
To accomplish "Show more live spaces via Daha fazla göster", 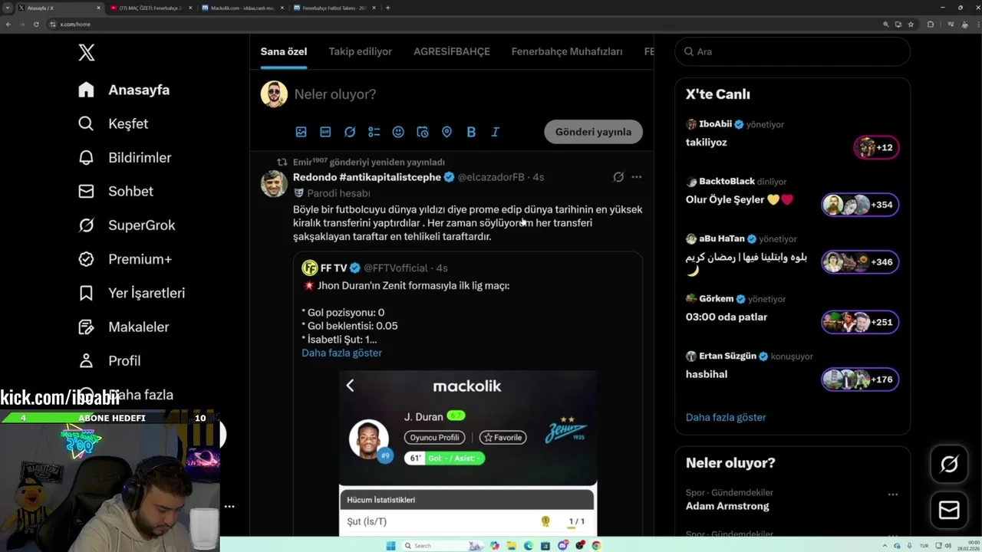I will click(x=726, y=417).
